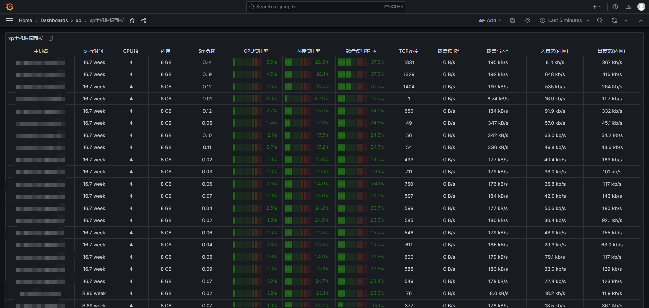Expand the Add dropdown

coord(490,20)
